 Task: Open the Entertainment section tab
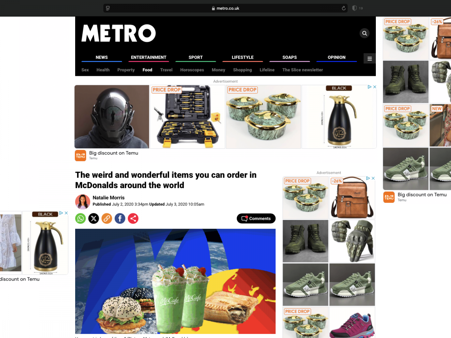(148, 57)
